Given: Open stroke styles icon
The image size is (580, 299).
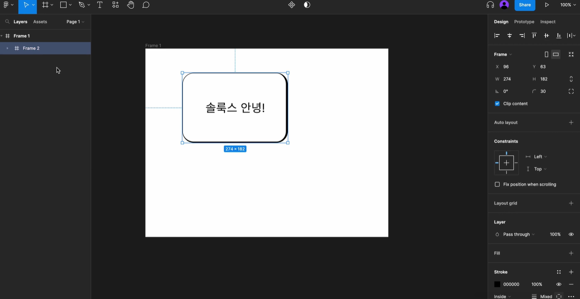Looking at the screenshot, I should click(x=559, y=272).
